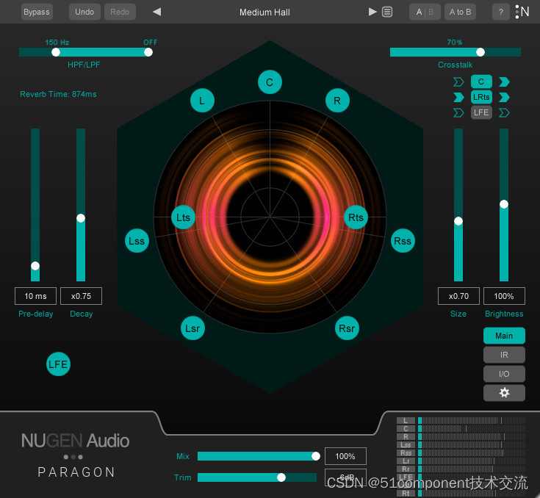540x498 pixels.
Task: Click the Pre-delay slider handle
Action: tap(35, 266)
